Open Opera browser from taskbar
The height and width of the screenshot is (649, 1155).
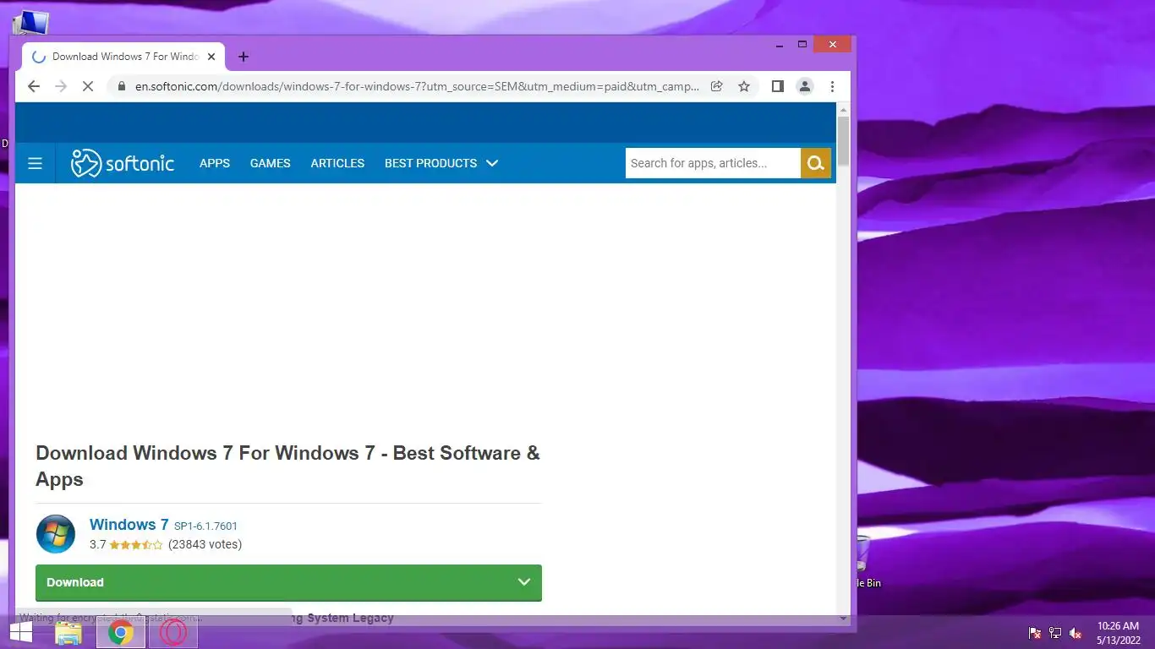coord(173,632)
